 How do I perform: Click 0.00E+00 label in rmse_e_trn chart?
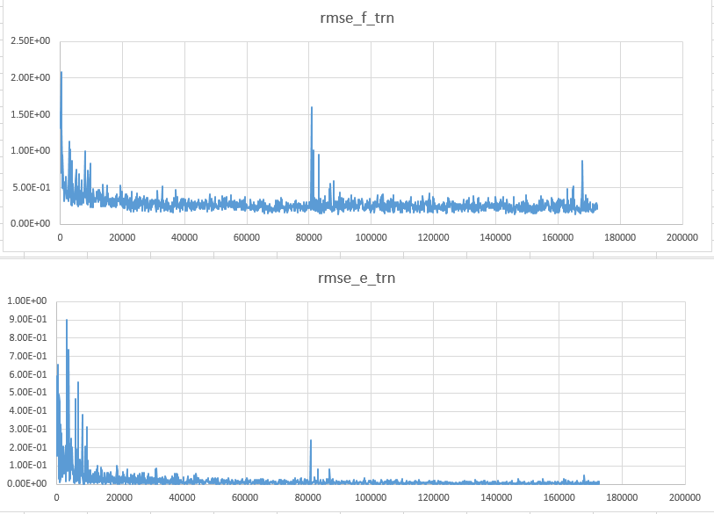tap(27, 483)
